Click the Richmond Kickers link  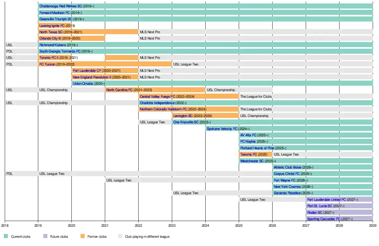(53, 45)
